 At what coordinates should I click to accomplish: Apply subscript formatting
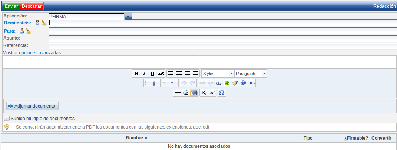(x=204, y=93)
